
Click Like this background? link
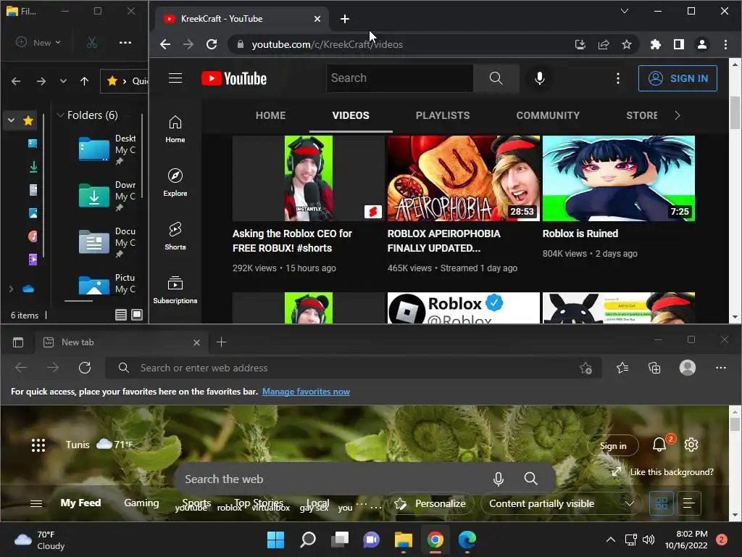pyautogui.click(x=662, y=472)
